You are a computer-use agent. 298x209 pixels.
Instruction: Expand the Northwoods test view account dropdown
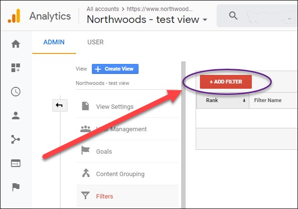pos(205,20)
